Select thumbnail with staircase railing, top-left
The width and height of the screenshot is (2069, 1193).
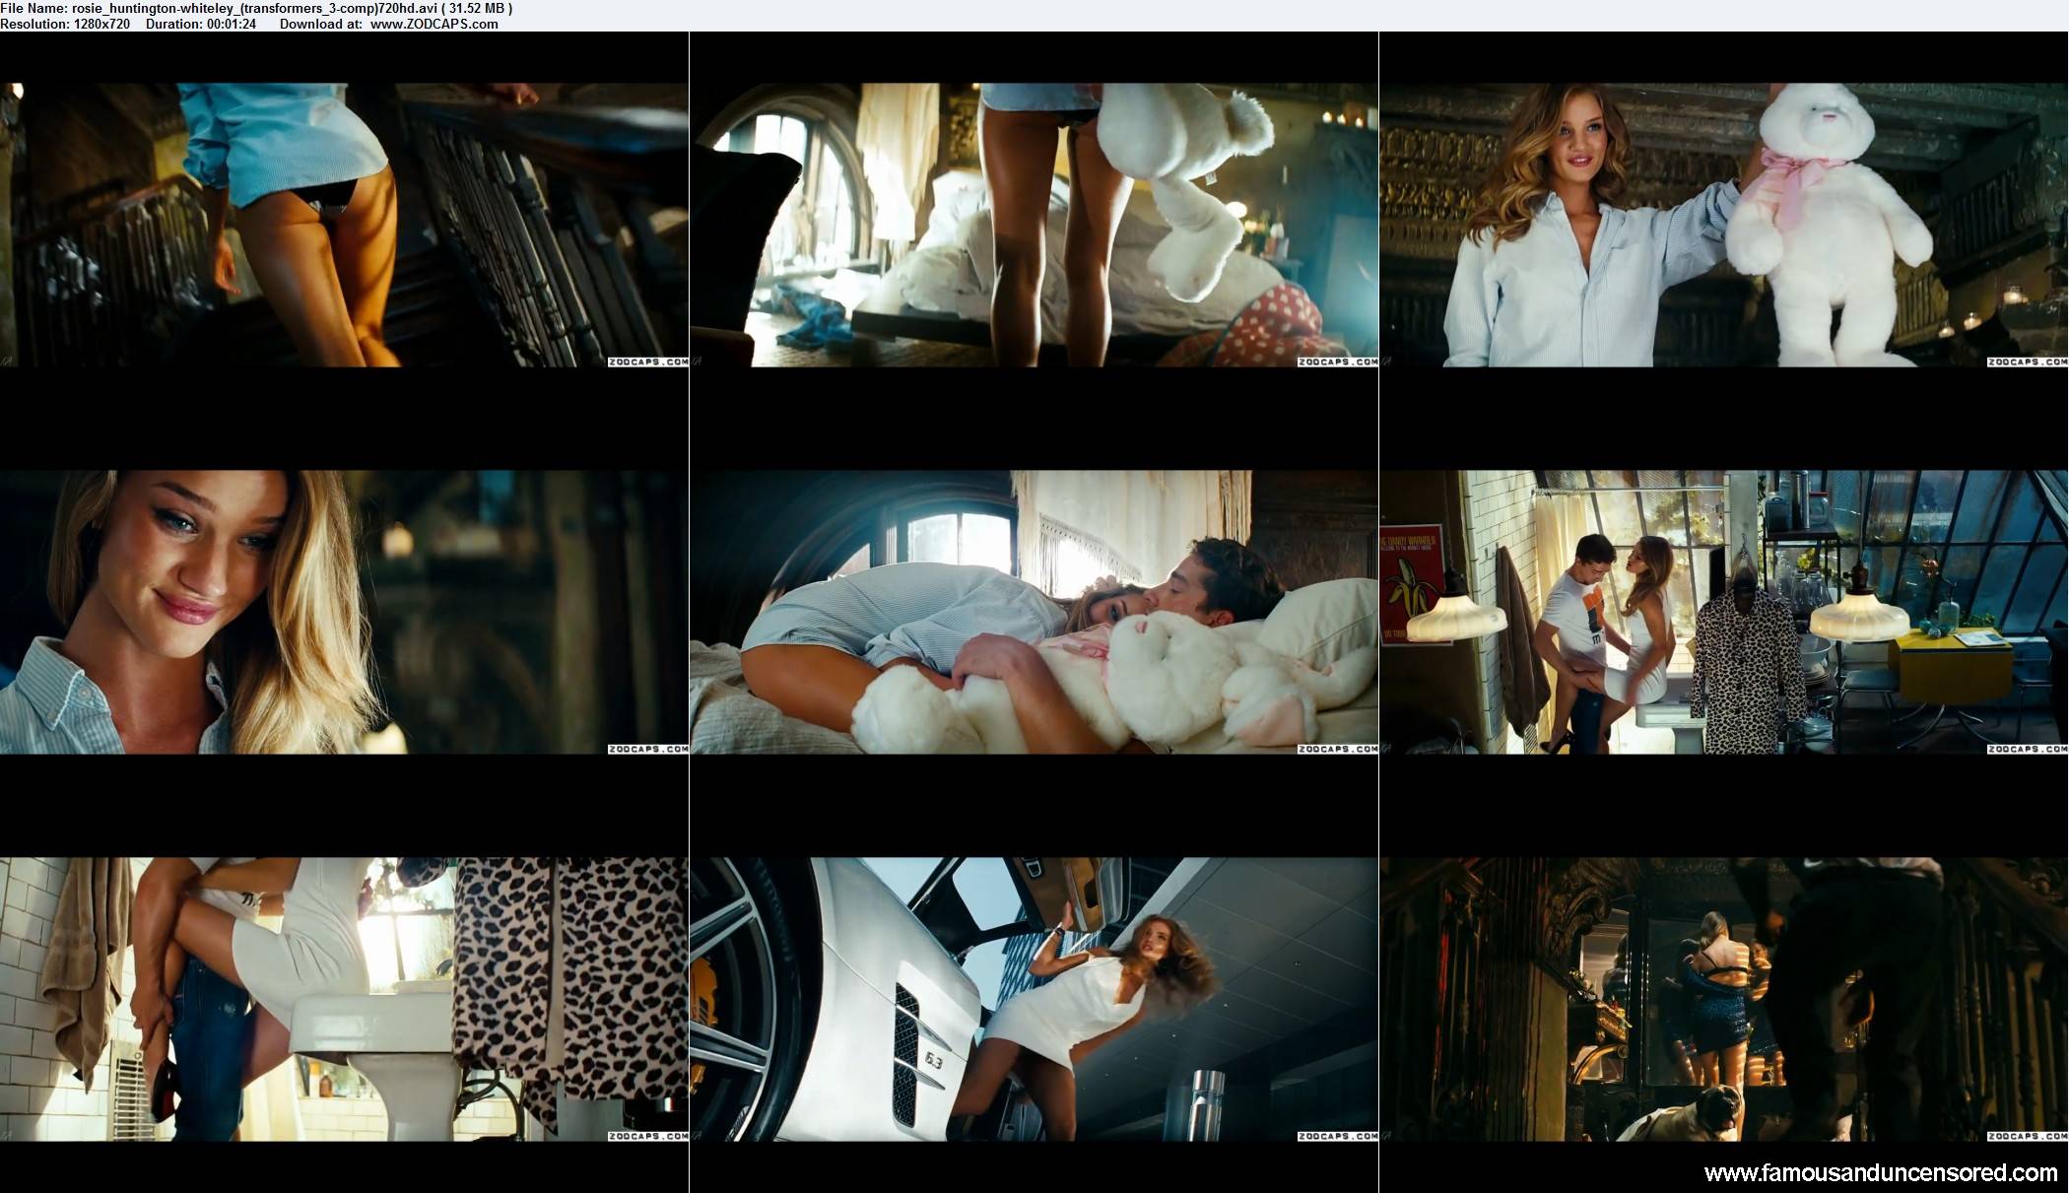pyautogui.click(x=344, y=225)
